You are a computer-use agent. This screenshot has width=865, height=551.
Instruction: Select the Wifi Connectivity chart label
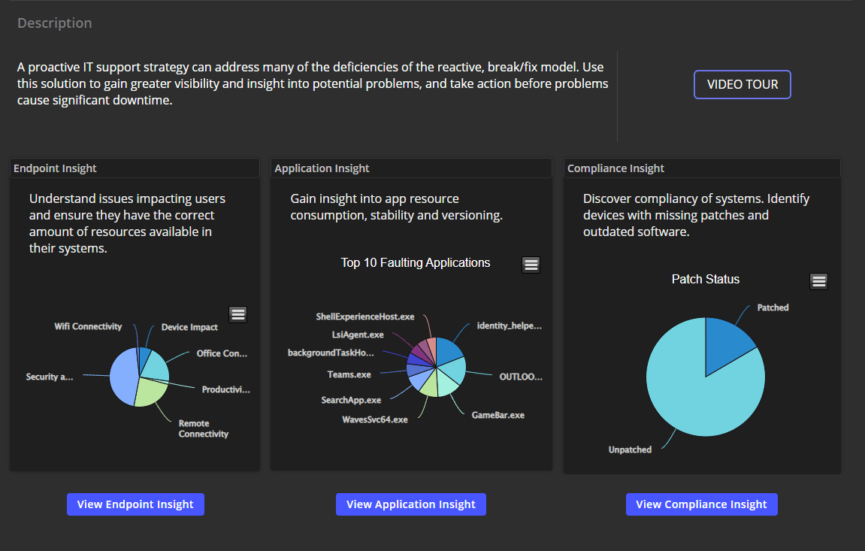pos(88,327)
